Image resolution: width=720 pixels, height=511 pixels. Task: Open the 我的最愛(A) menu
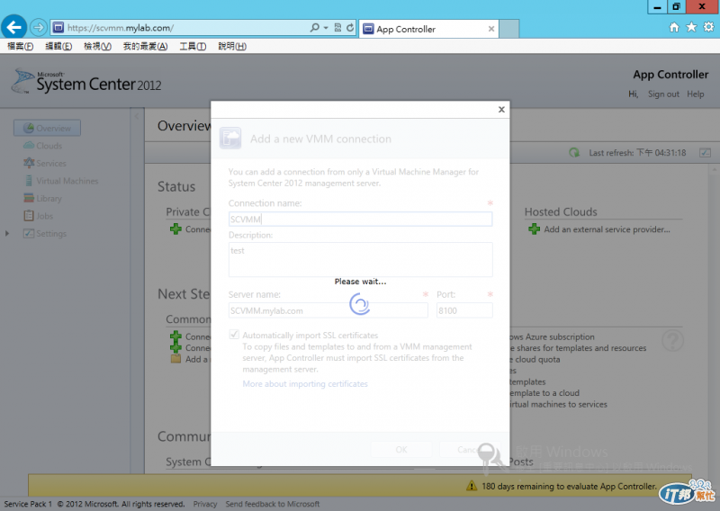pos(145,46)
